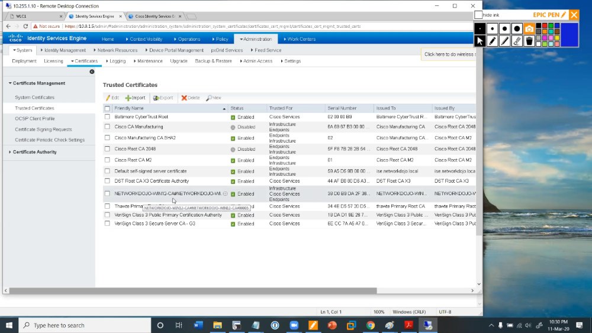Toggle the hide ink checkbox
The width and height of the screenshot is (592, 333).
[478, 15]
